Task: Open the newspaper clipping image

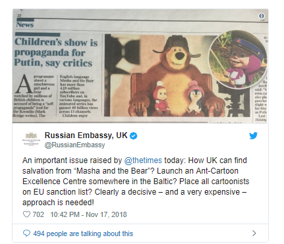Action: pos(140,66)
